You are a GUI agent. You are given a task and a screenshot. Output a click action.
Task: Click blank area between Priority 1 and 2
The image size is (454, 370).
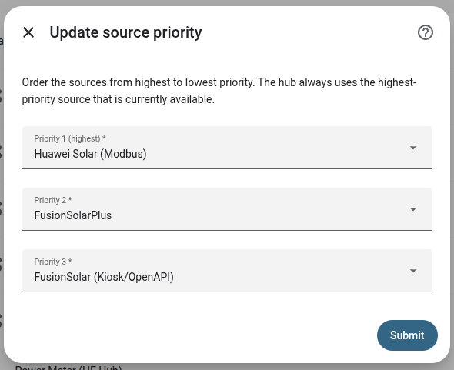pos(227,178)
